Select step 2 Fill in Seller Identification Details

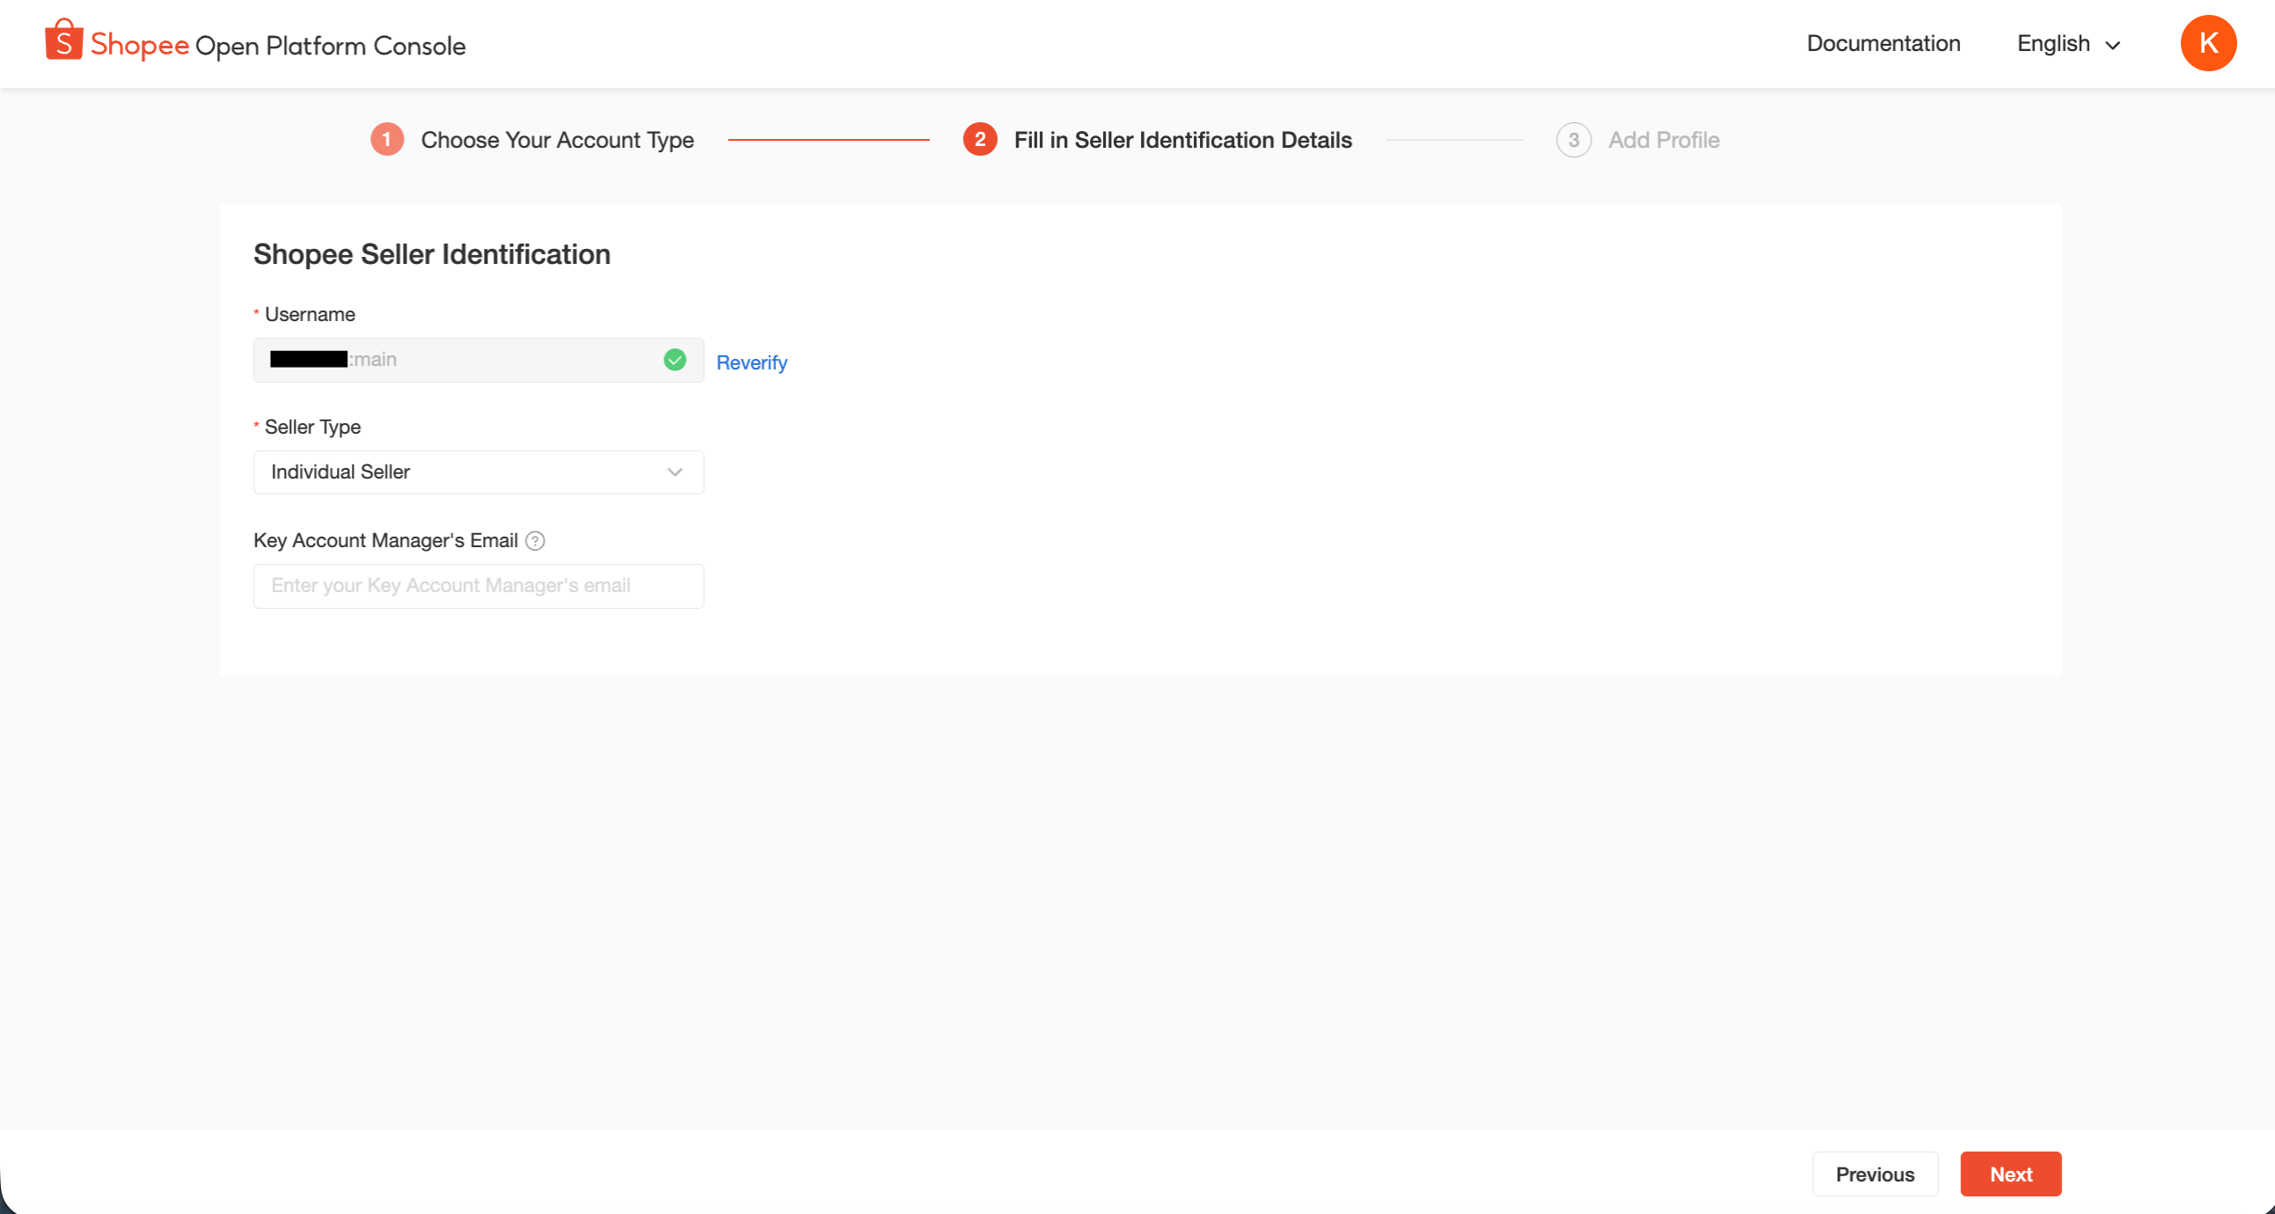(x=1158, y=140)
